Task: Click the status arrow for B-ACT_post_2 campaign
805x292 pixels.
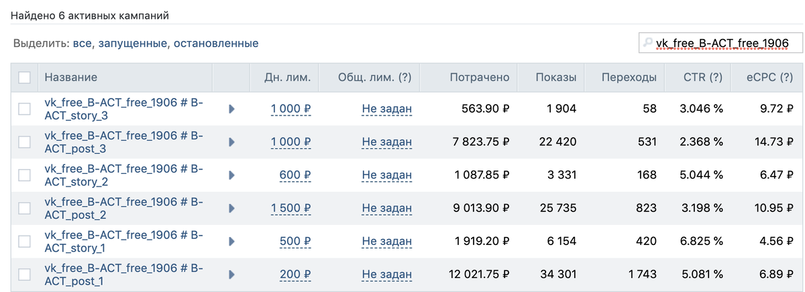Action: click(231, 208)
